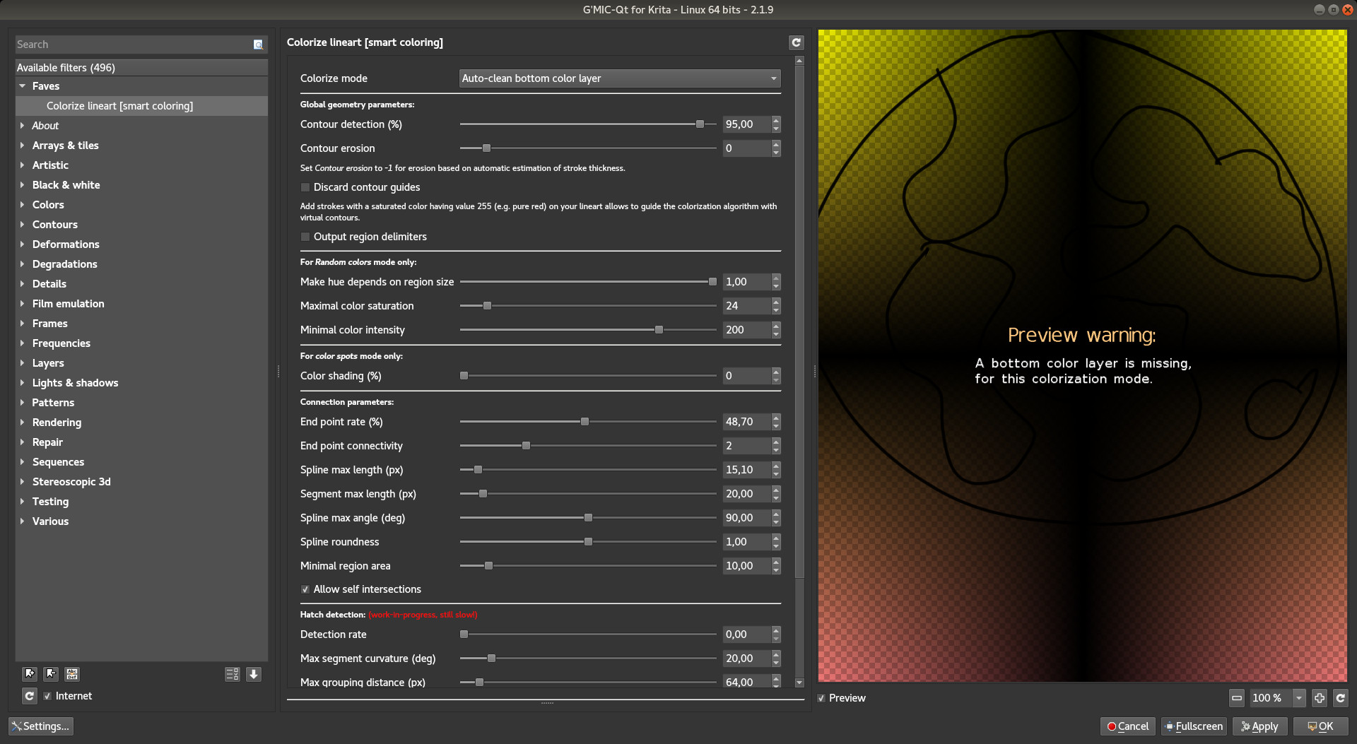
Task: Add current filter to faves with bookmark-plus icon
Action: tap(29, 674)
